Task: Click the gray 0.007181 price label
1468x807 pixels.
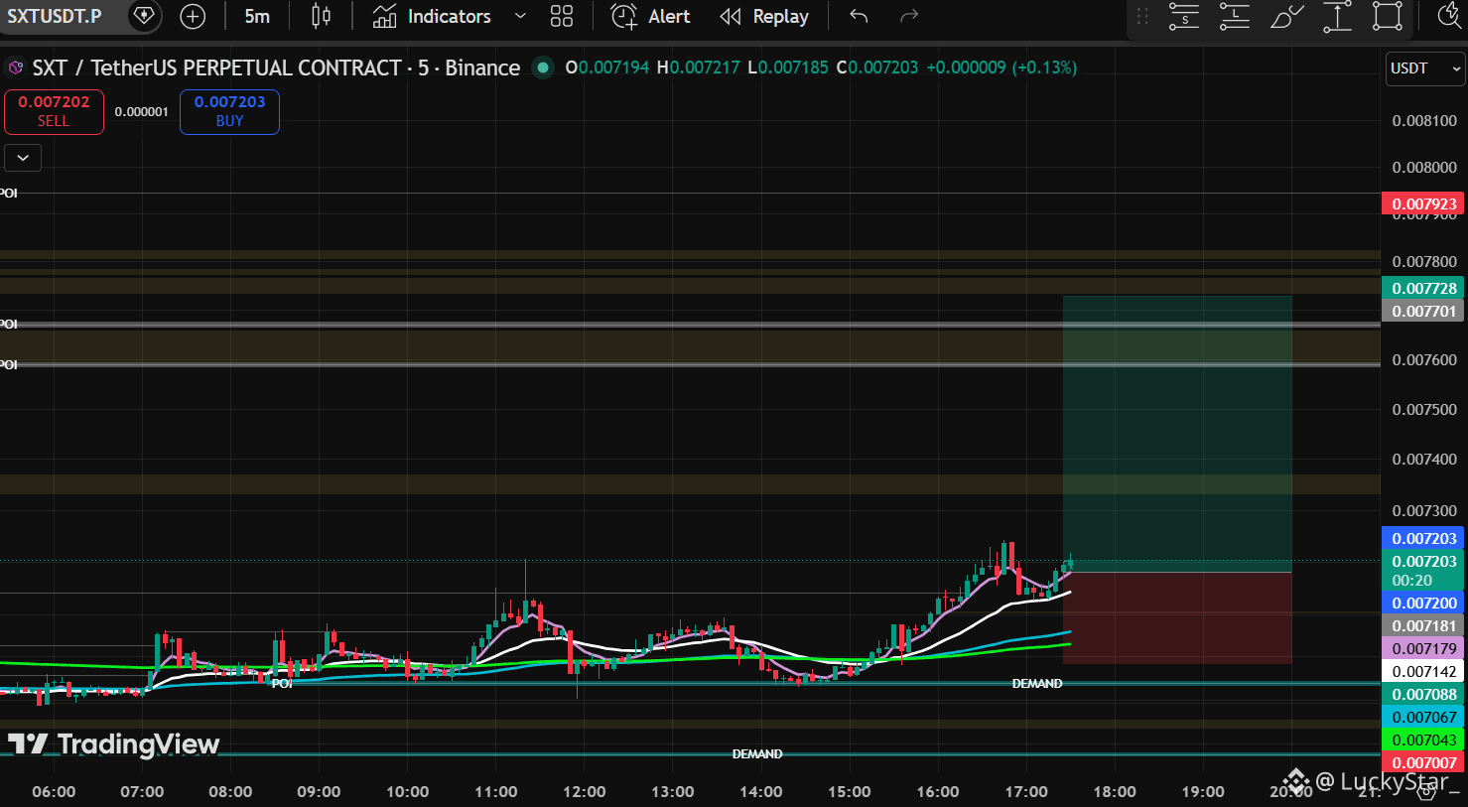Action: click(x=1424, y=625)
